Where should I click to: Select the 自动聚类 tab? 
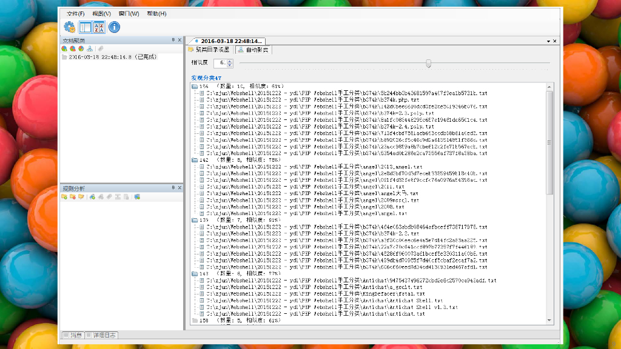point(252,50)
